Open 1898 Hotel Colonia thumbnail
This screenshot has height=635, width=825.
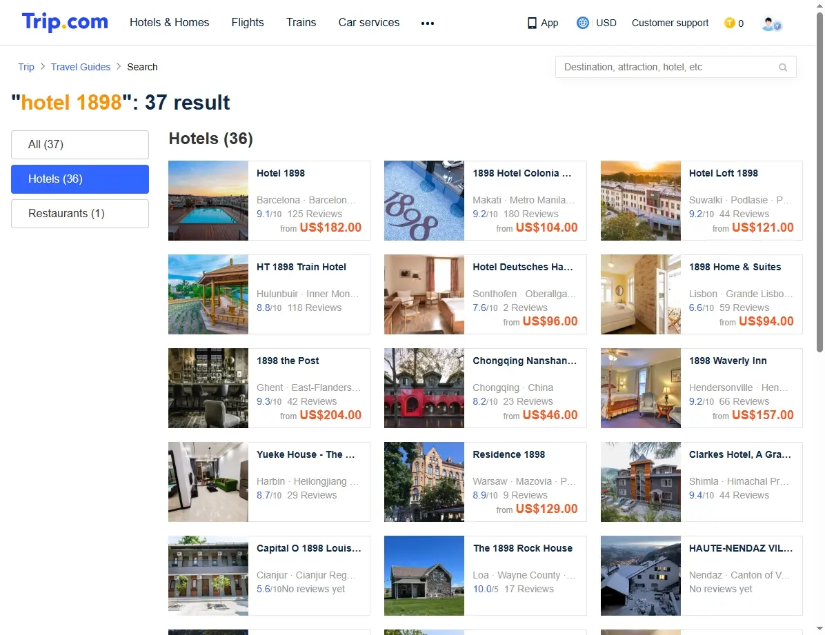pyautogui.click(x=424, y=201)
